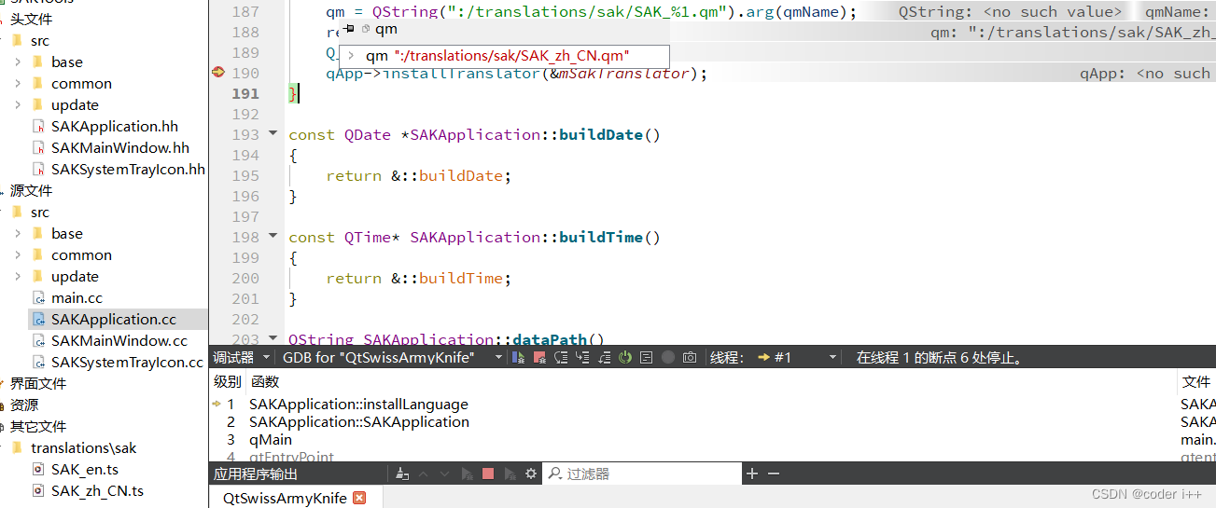Click the Step Out debugger icon

pyautogui.click(x=604, y=357)
